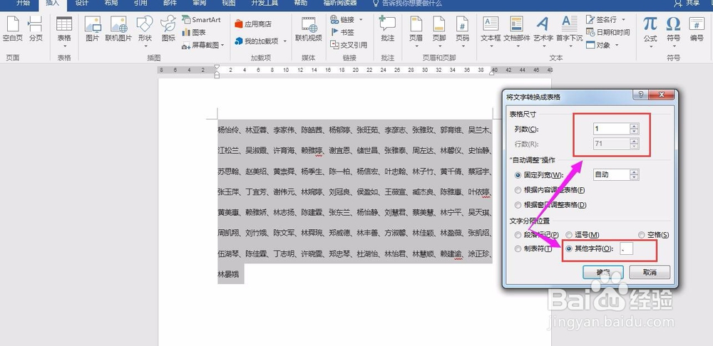The width and height of the screenshot is (713, 346).
Task: Open the 页脚 footer dropdown
Action: tap(439, 32)
